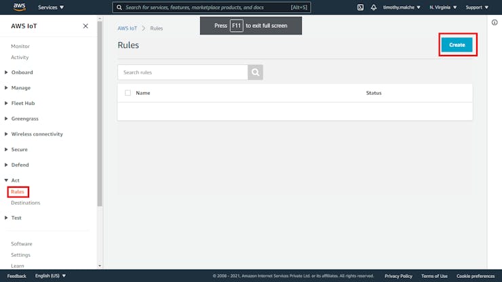The height and width of the screenshot is (282, 502).
Task: Open the N. Virginia region dropdown
Action: pos(443,7)
